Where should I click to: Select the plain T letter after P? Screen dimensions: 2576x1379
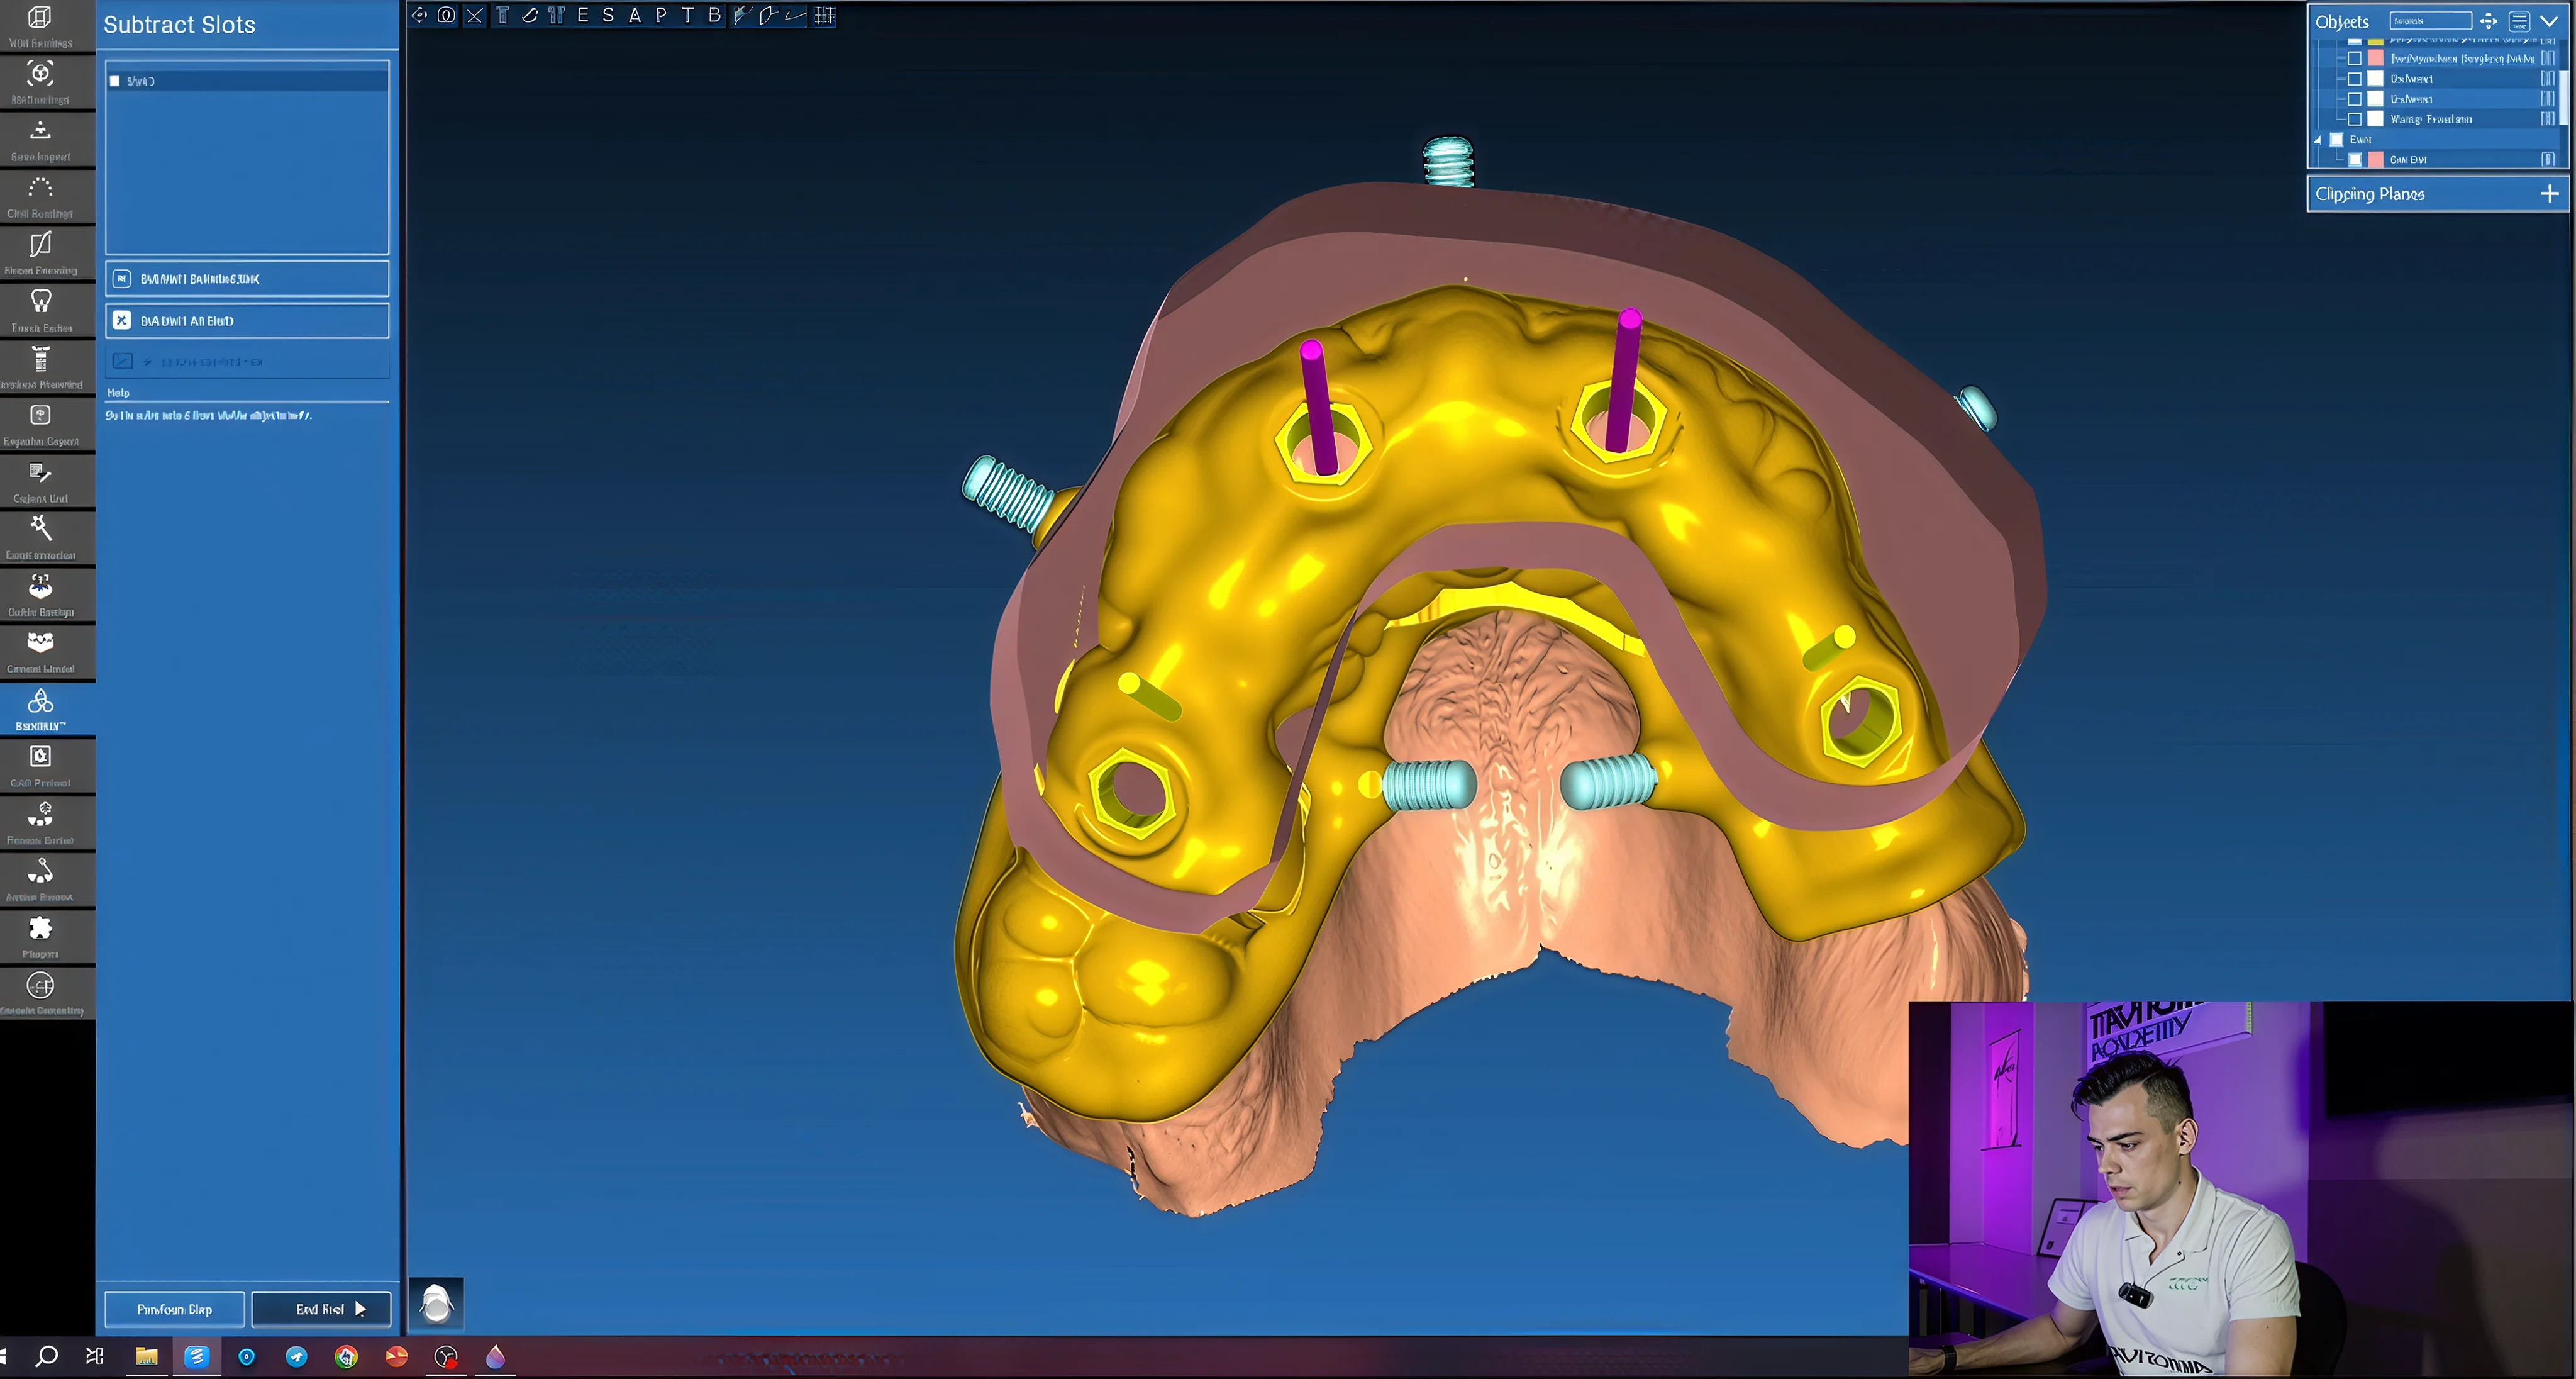pyautogui.click(x=687, y=15)
